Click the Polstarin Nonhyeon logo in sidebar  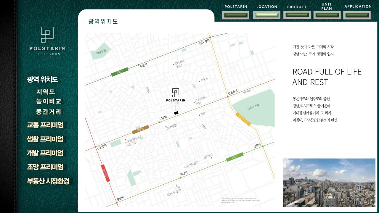coord(47,41)
